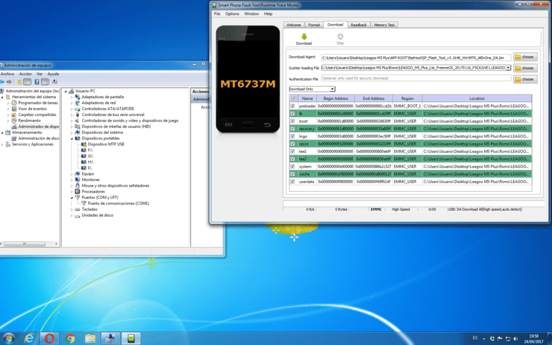Toggle the select-all checkbox in table header
Image resolution: width=552 pixels, height=345 pixels.
pyautogui.click(x=294, y=98)
